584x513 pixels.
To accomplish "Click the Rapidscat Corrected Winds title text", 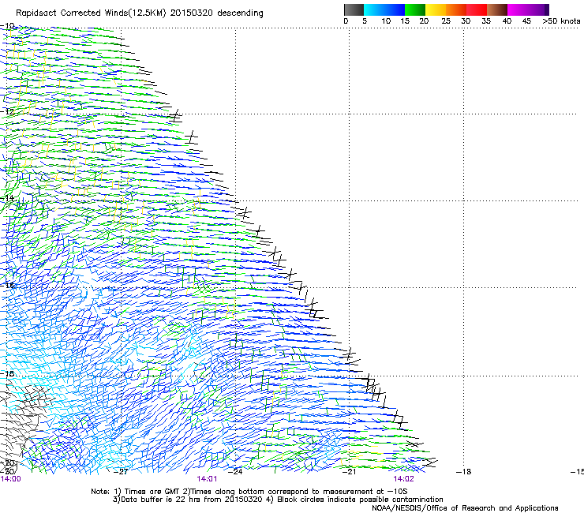I will 140,13.
